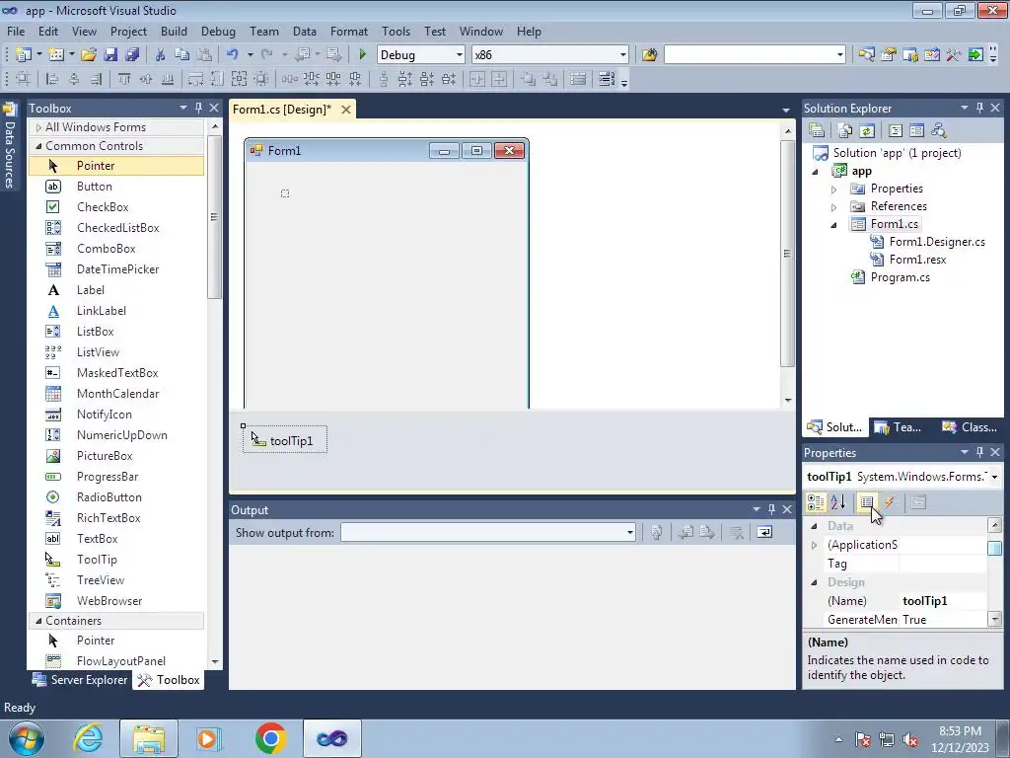Click the toolTip1 component in the component tray
Viewport: 1010px width, 758px height.
point(285,440)
